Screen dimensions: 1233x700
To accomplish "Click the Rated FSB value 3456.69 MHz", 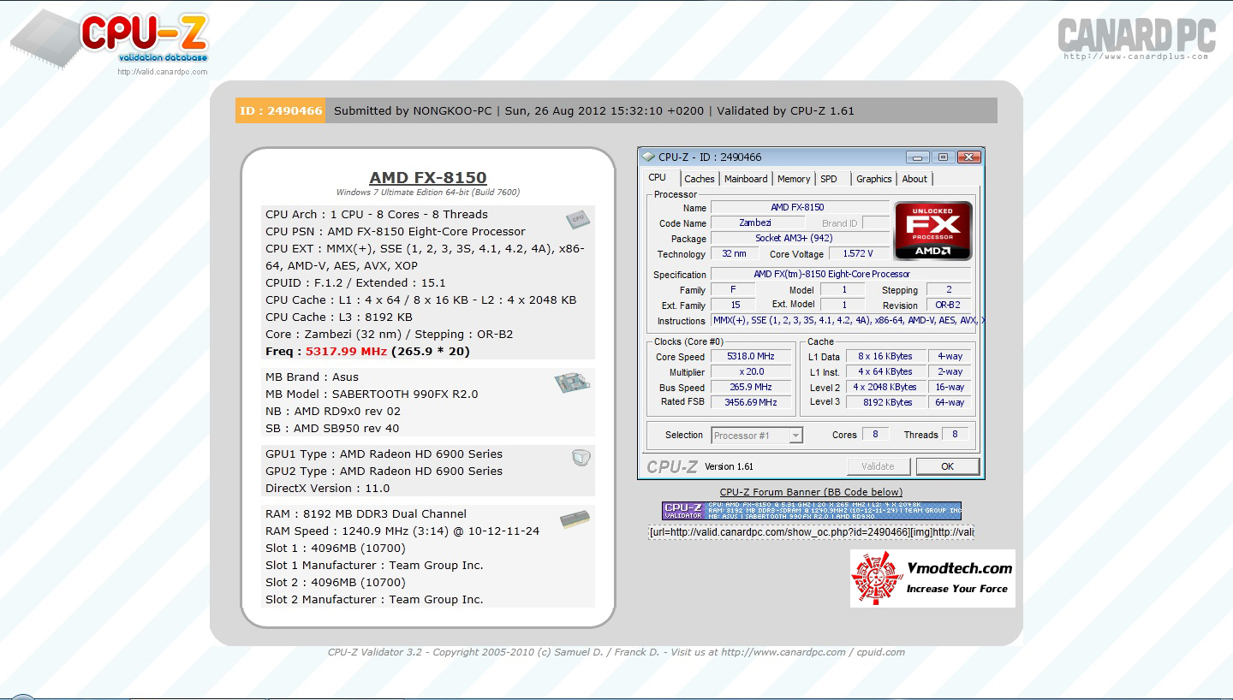I will tap(750, 402).
